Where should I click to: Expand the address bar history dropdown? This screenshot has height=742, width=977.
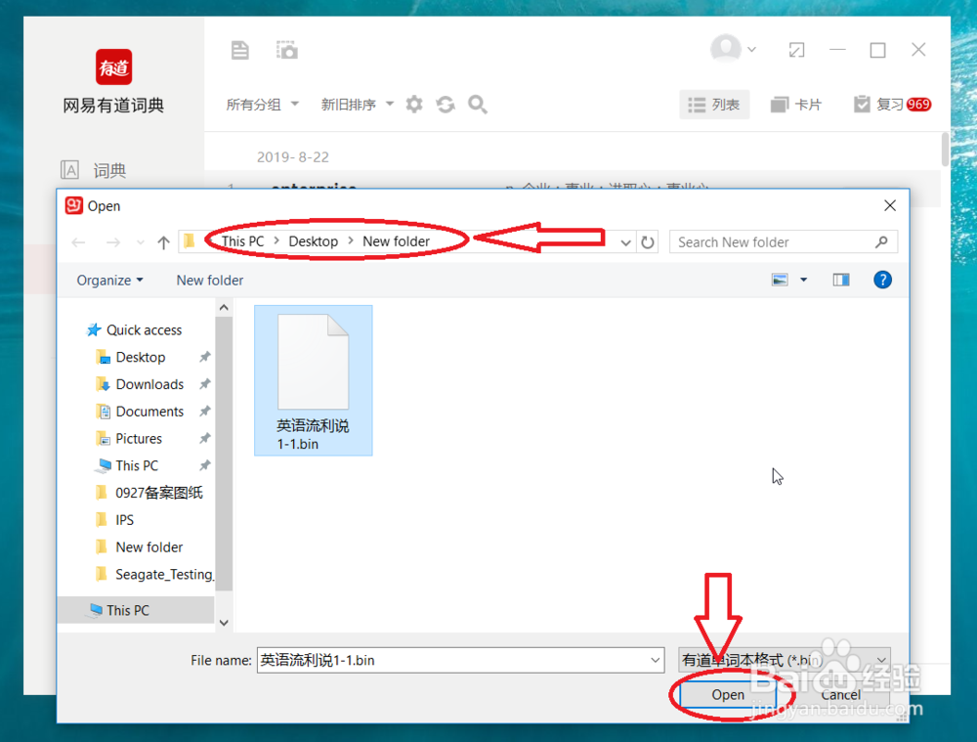click(x=625, y=241)
